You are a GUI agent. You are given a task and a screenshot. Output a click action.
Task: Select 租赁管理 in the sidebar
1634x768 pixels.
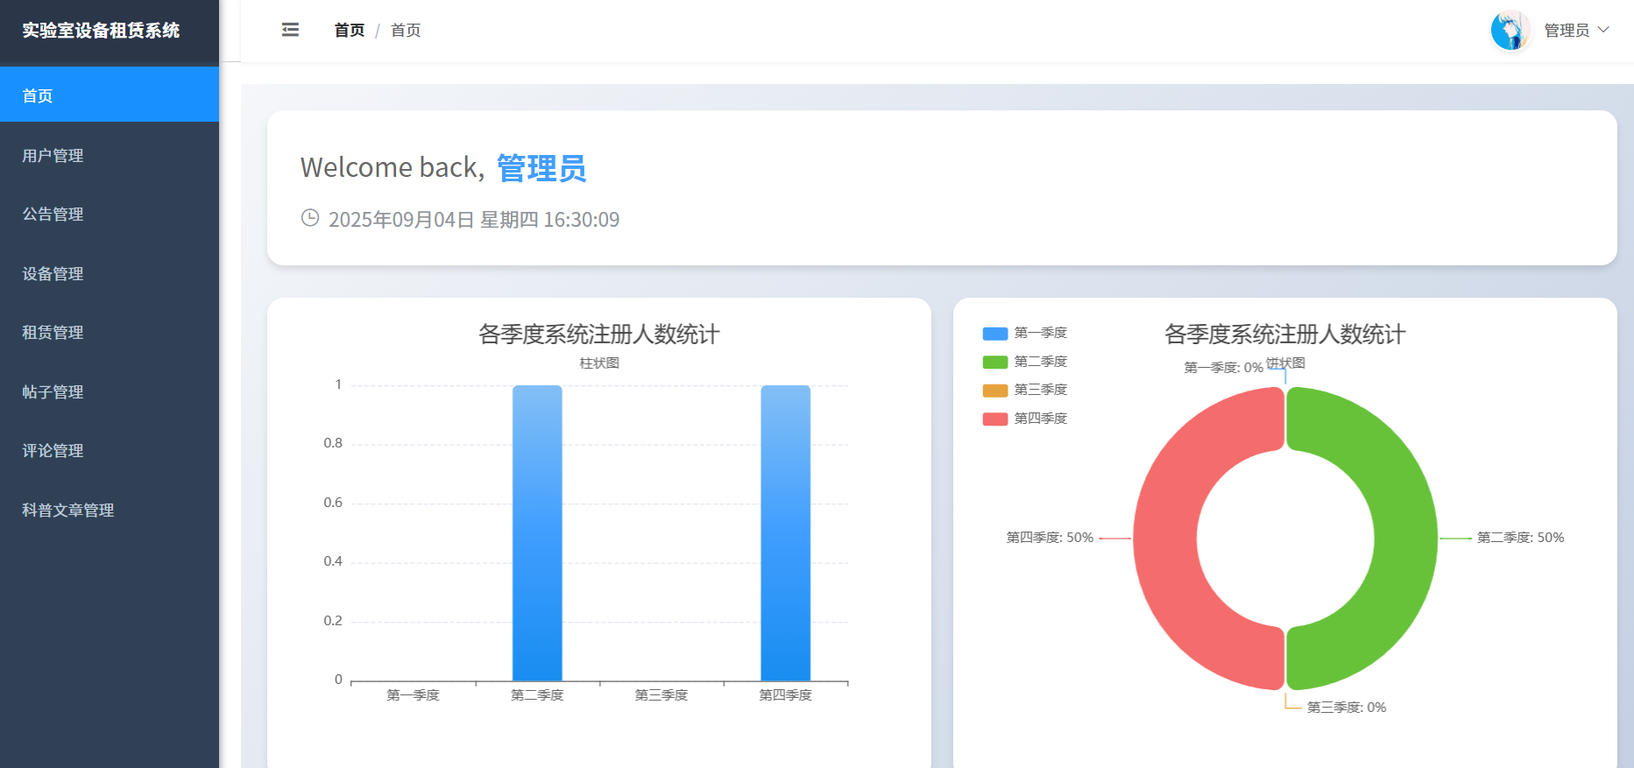(53, 333)
